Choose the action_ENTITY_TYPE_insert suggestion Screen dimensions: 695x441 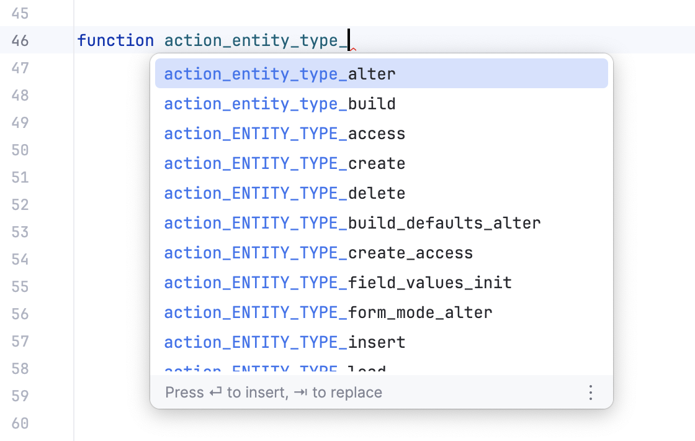tap(284, 342)
